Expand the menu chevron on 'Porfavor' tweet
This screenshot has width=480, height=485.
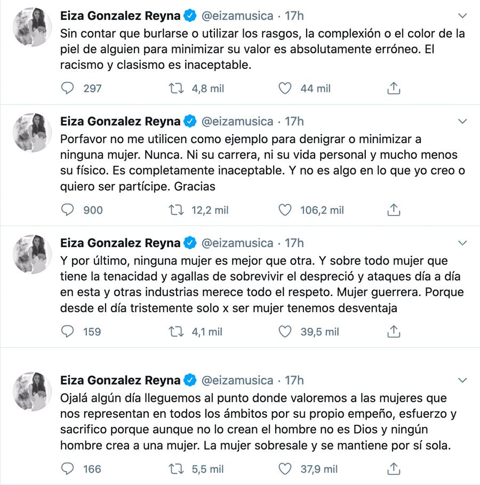(462, 122)
